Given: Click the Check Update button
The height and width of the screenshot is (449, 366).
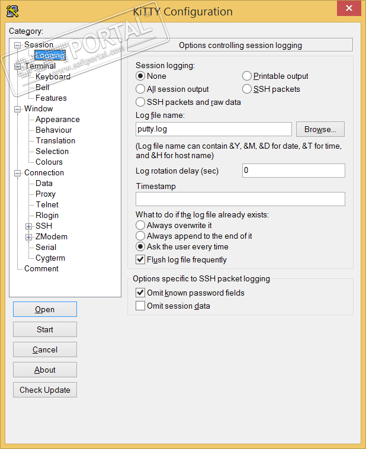Looking at the screenshot, I should (45, 390).
